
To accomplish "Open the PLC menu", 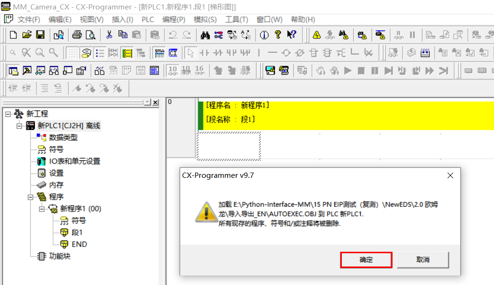I will (x=147, y=19).
